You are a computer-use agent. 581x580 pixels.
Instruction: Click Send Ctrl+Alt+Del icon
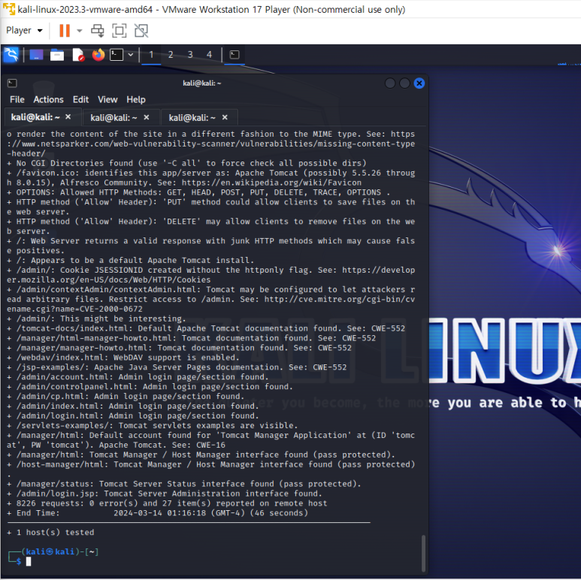(x=98, y=31)
